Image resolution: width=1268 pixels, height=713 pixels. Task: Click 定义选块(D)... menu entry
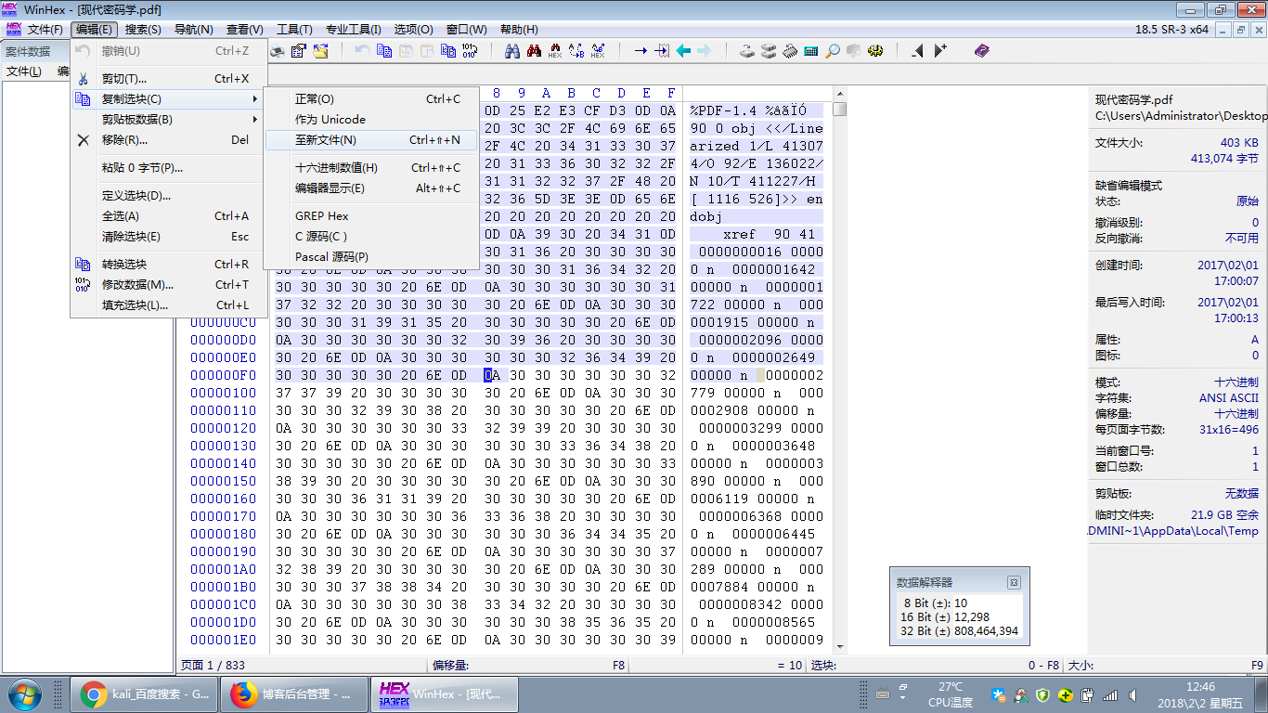[169, 196]
